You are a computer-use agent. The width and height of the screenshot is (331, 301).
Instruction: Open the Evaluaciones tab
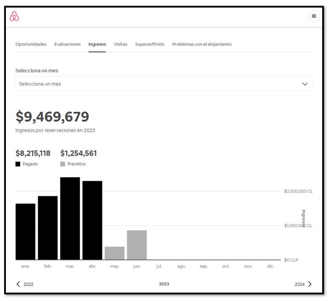(67, 44)
